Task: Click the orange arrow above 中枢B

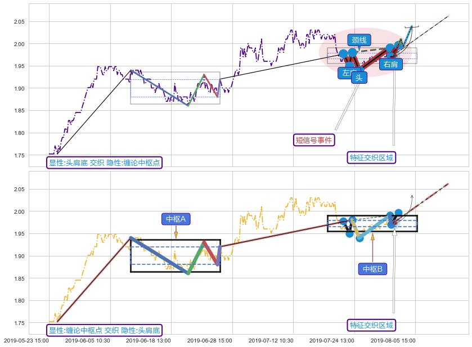Action: click(372, 238)
